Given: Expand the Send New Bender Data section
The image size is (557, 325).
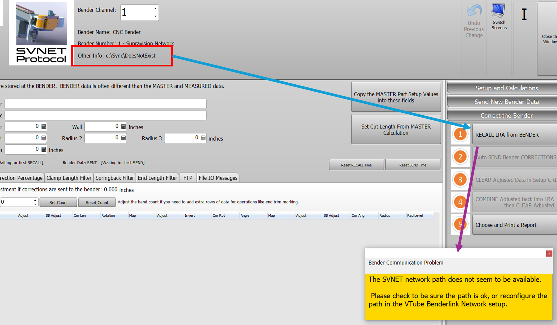Looking at the screenshot, I should pos(506,102).
